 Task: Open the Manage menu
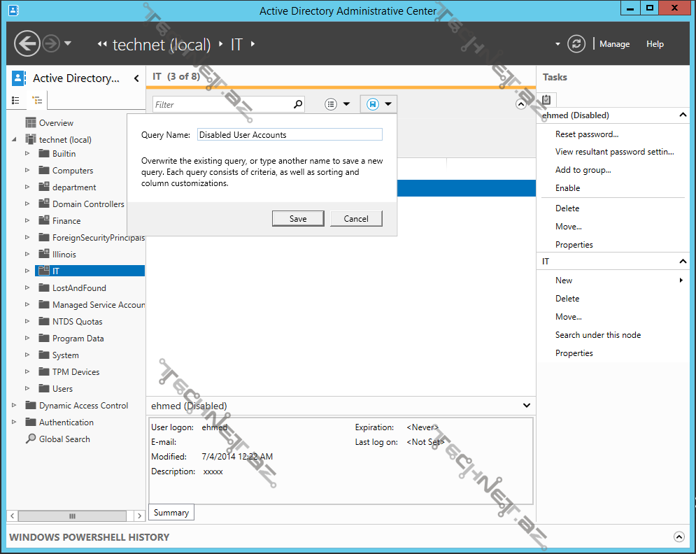(x=613, y=43)
